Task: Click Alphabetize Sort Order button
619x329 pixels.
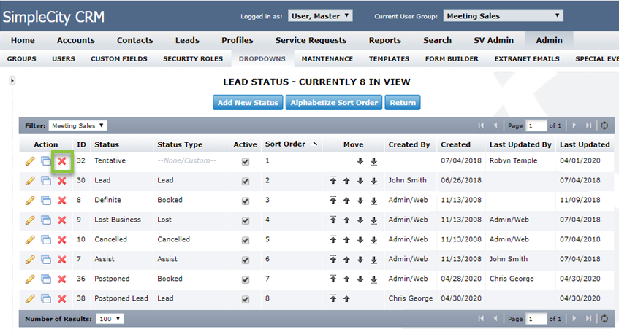Action: pos(334,102)
